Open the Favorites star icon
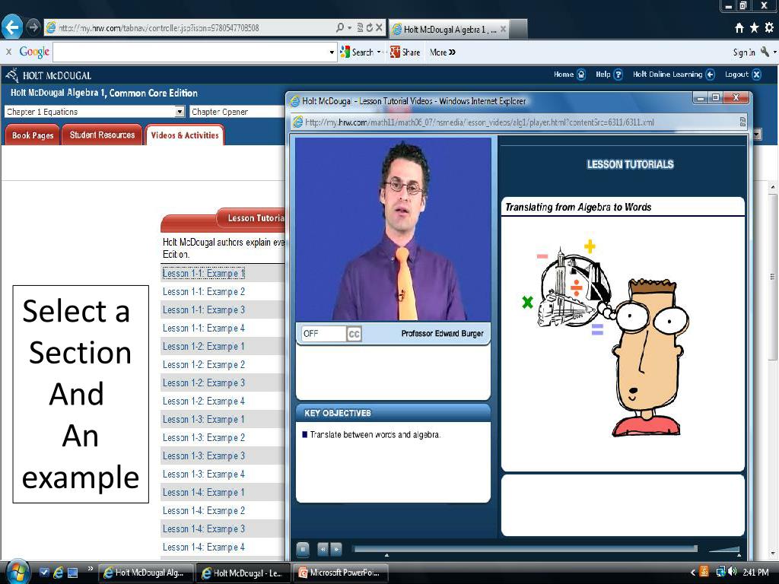 pos(754,28)
